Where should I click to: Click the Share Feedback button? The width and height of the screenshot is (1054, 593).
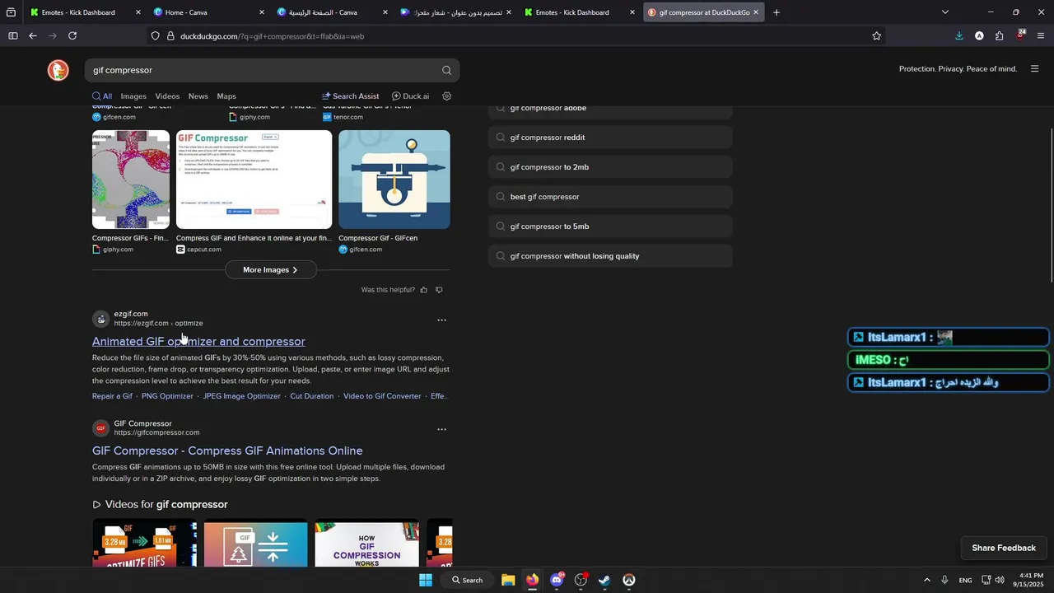click(1004, 548)
